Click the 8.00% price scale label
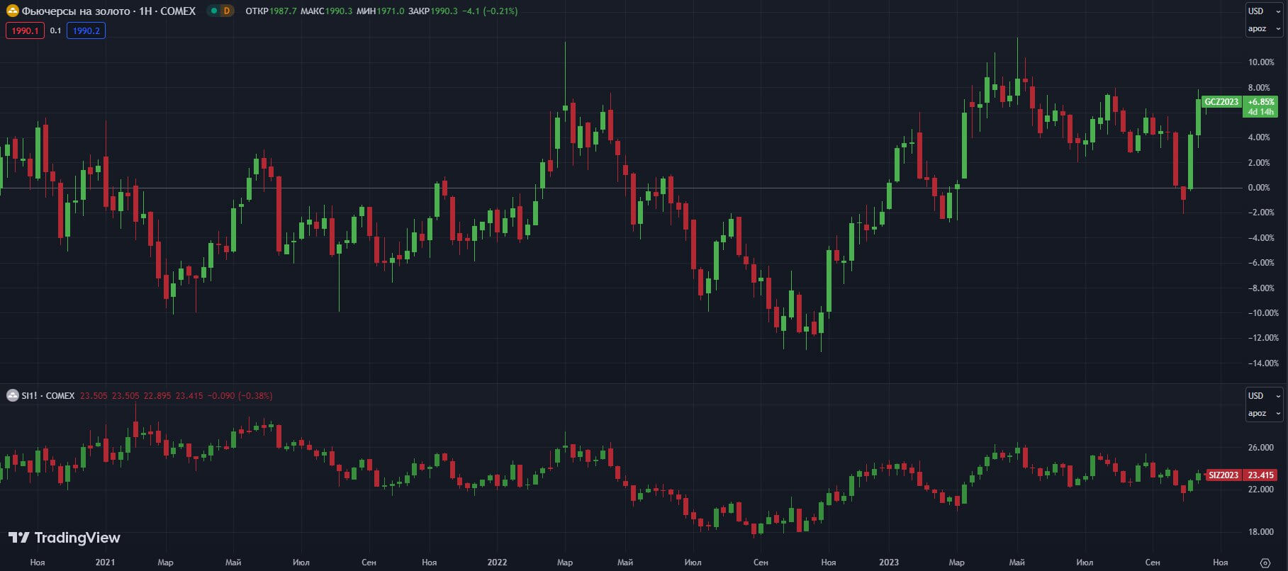 [1259, 88]
